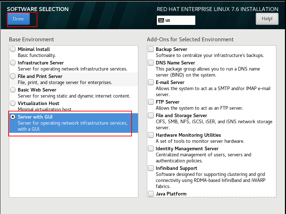
Task: Tick the E-mail Server checkbox
Action: [151, 83]
